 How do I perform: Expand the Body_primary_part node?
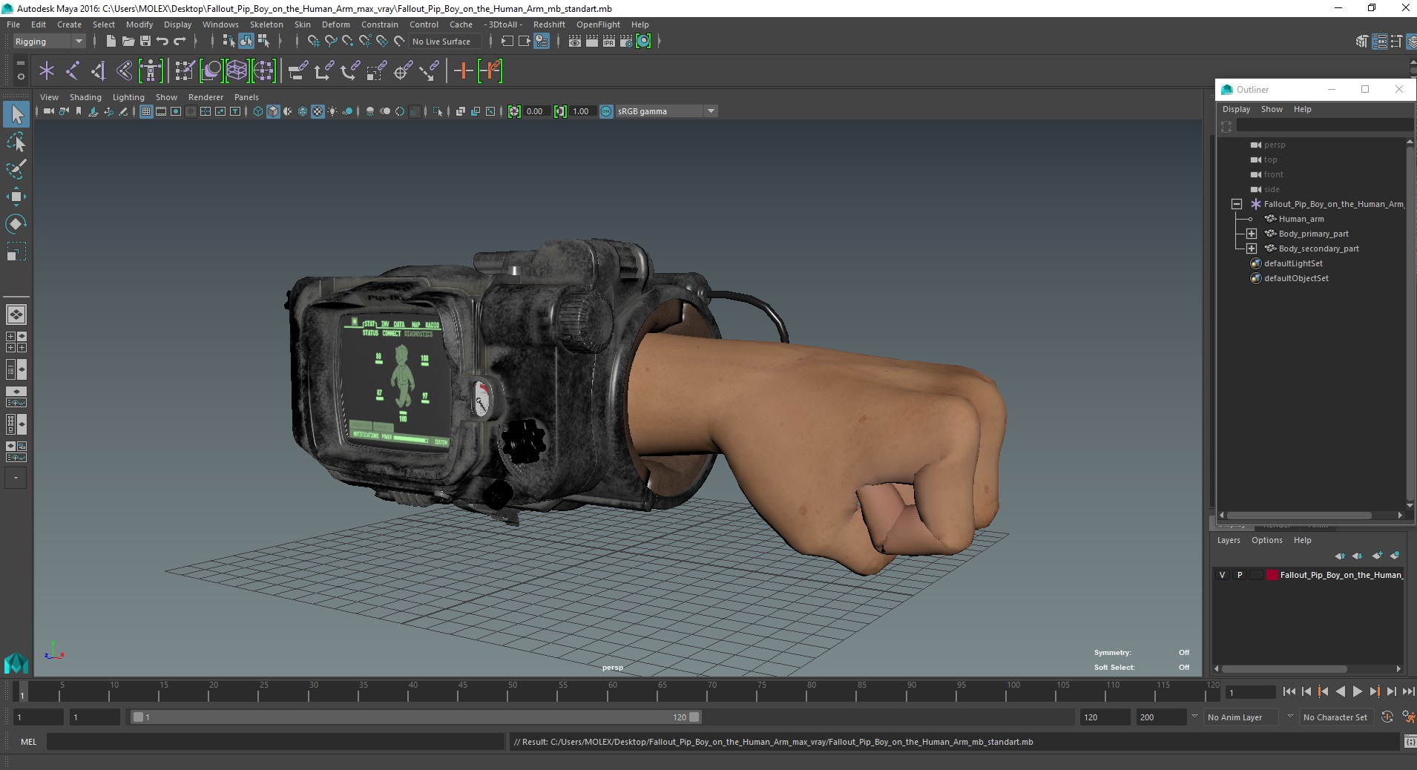point(1252,234)
